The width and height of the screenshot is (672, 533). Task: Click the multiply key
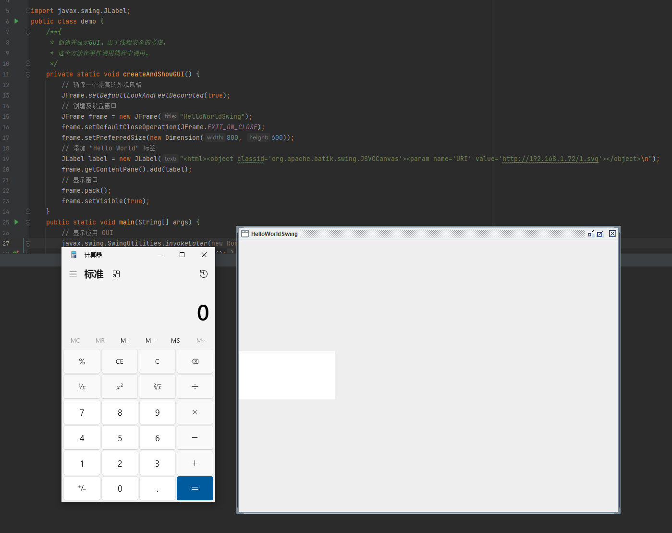click(195, 412)
